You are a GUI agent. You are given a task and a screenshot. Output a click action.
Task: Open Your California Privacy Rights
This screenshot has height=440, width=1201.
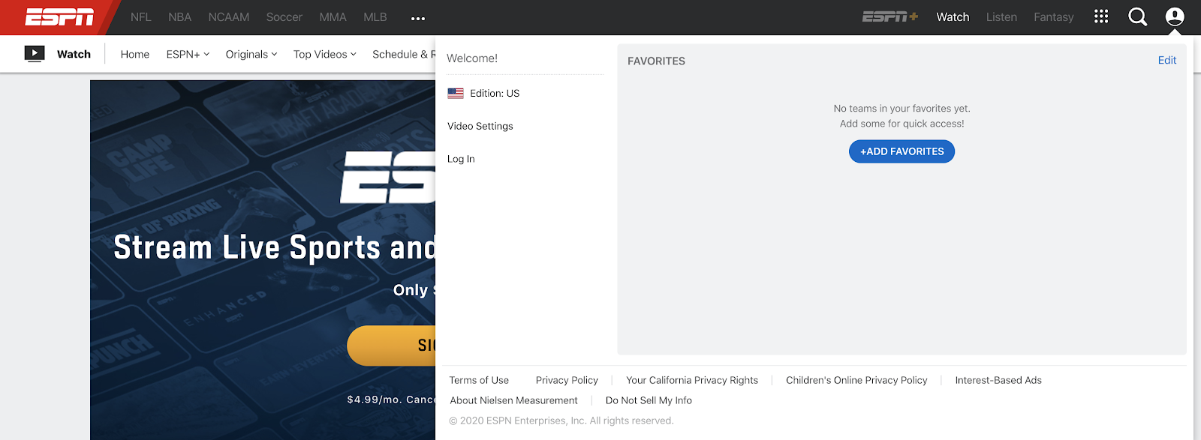(x=692, y=380)
